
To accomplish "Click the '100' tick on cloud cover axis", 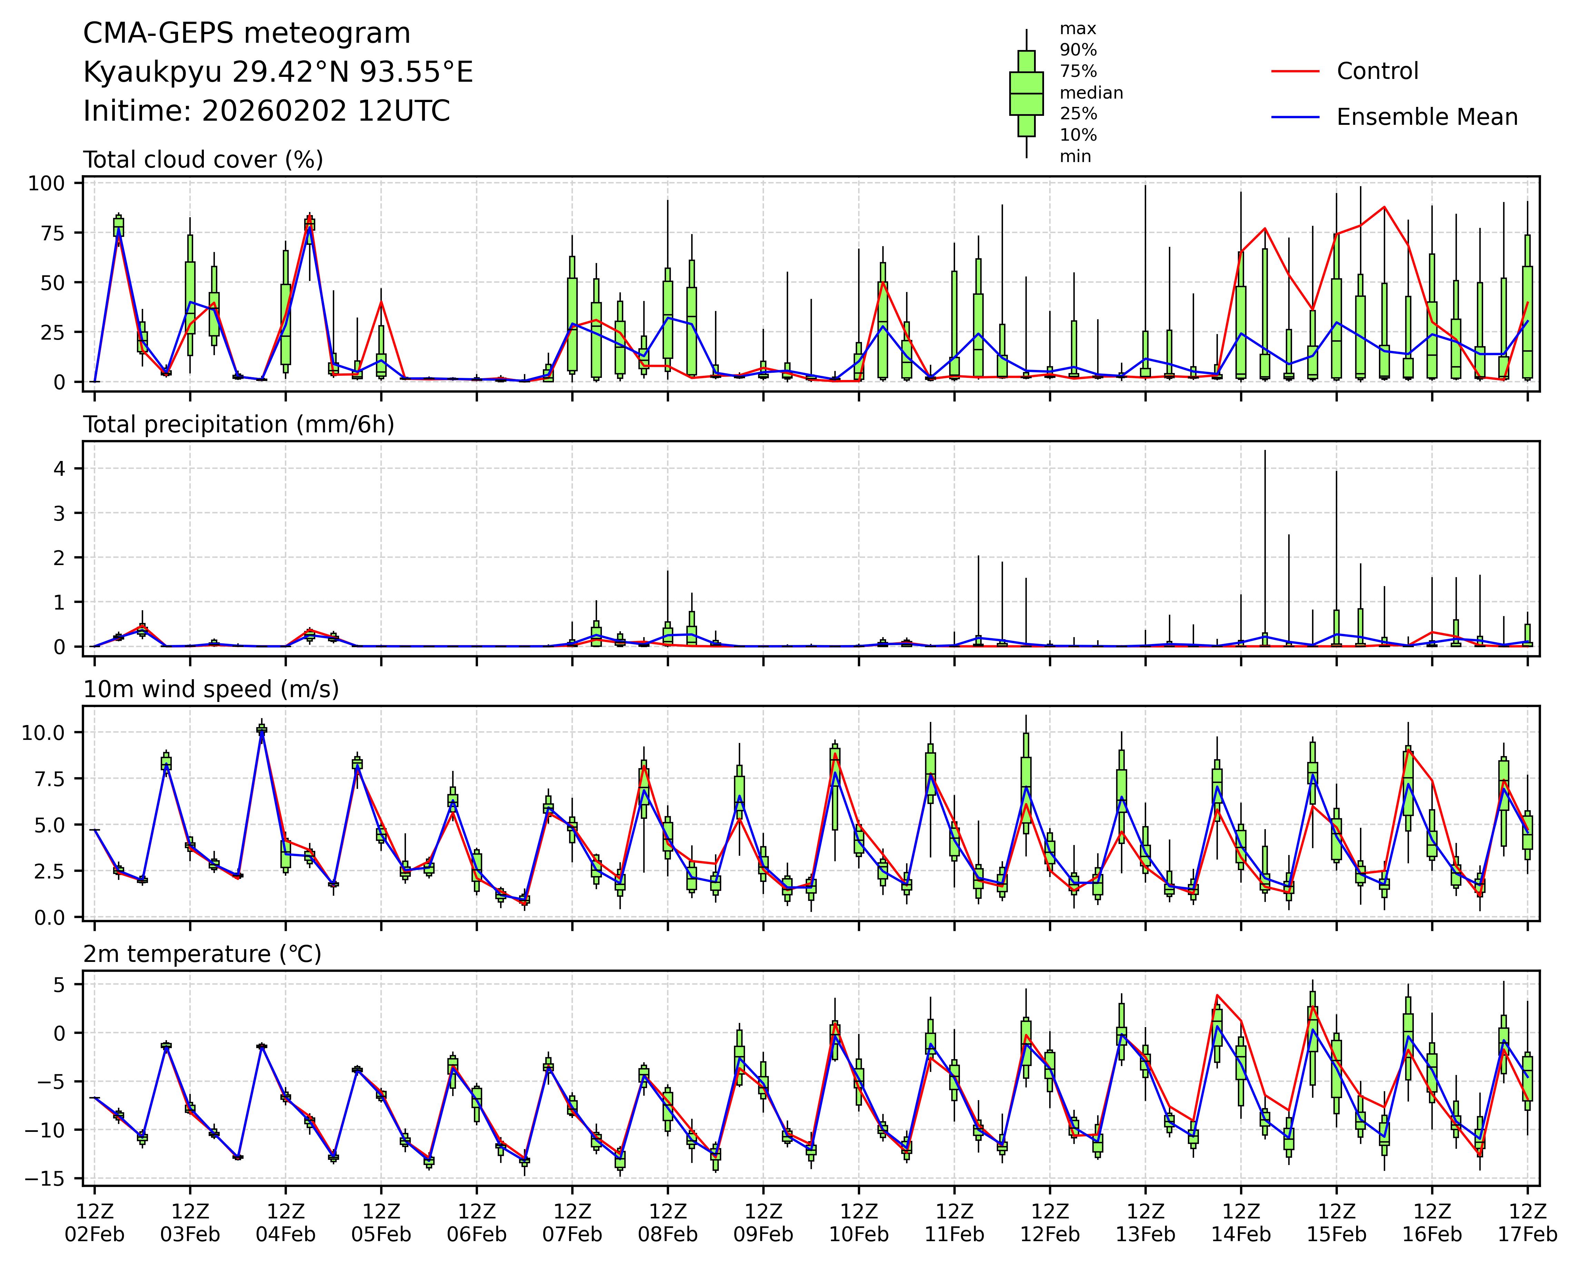I will [46, 183].
